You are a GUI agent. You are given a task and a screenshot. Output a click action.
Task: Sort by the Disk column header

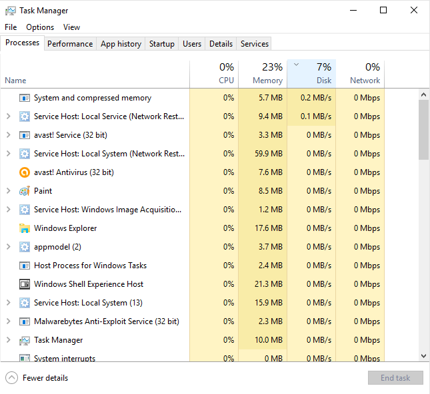coord(311,74)
